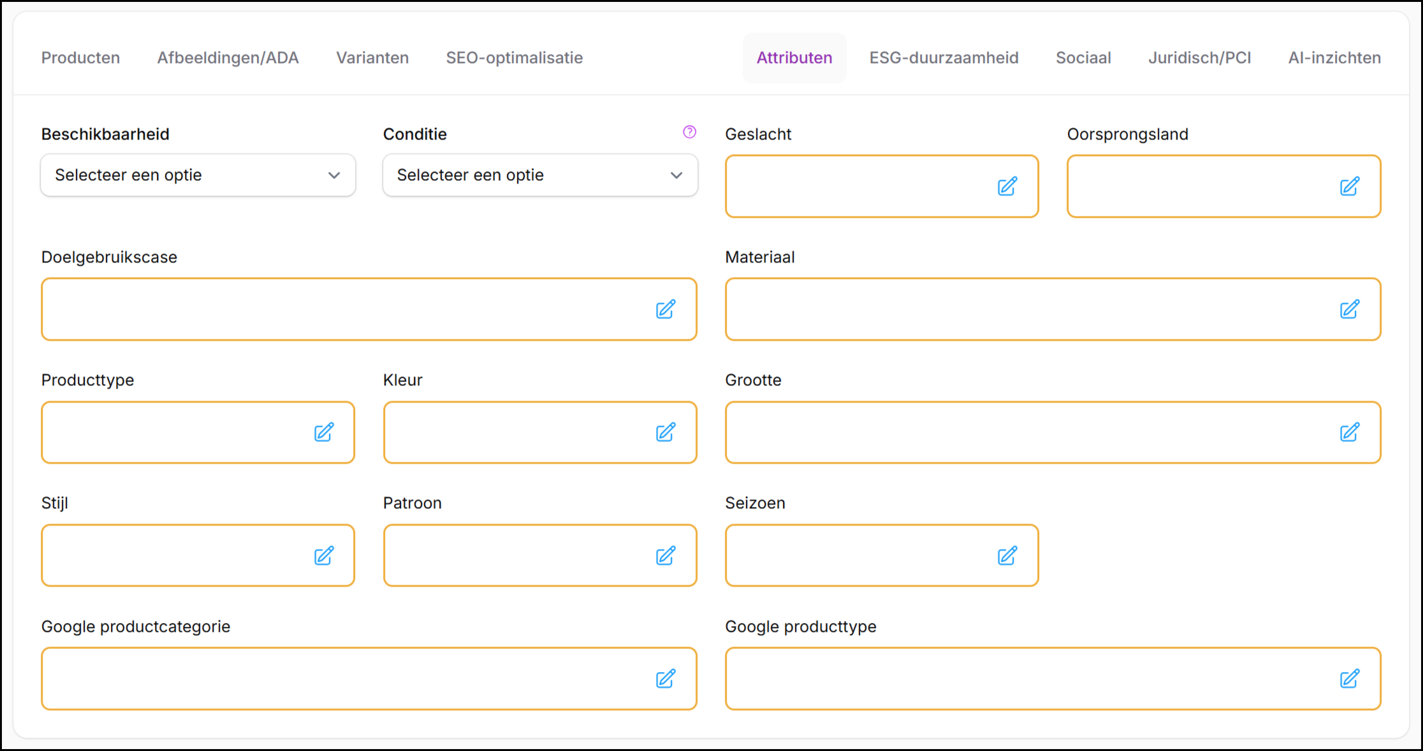Click the edit icon for Google producttype
Image resolution: width=1423 pixels, height=751 pixels.
pos(1349,679)
